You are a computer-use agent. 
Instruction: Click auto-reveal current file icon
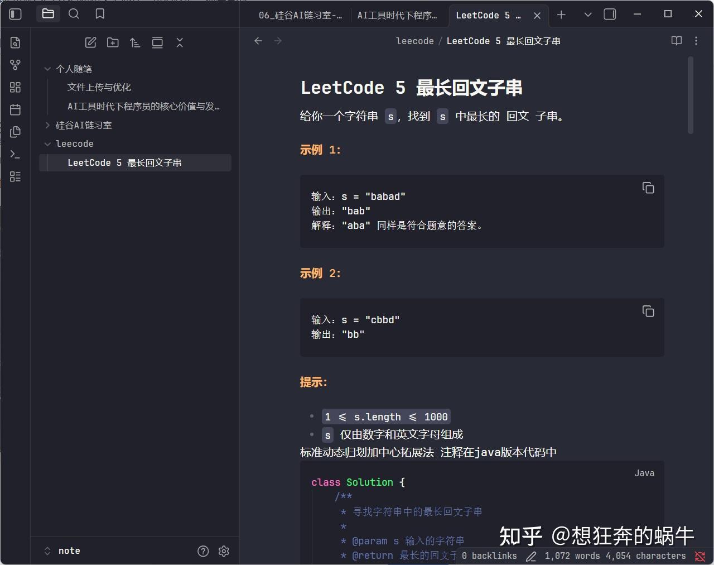(157, 42)
